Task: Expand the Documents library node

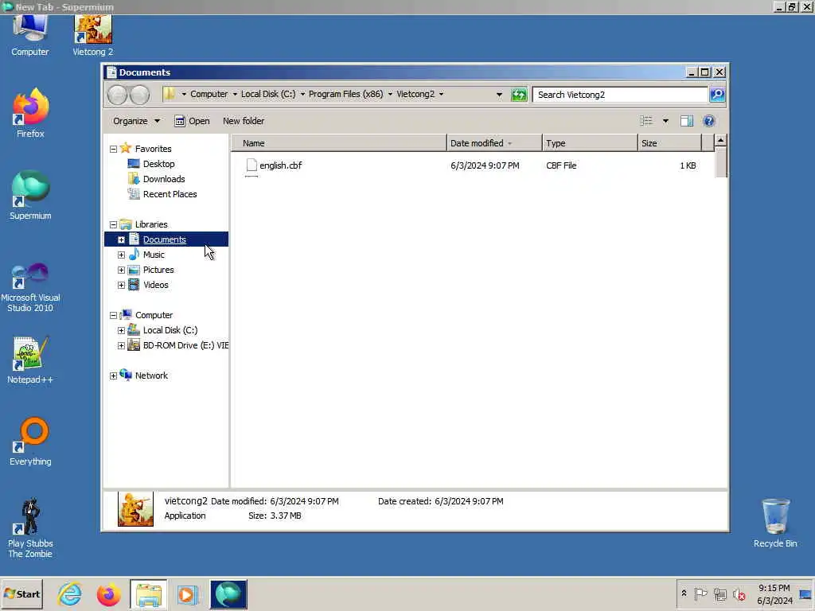Action: [x=121, y=240]
